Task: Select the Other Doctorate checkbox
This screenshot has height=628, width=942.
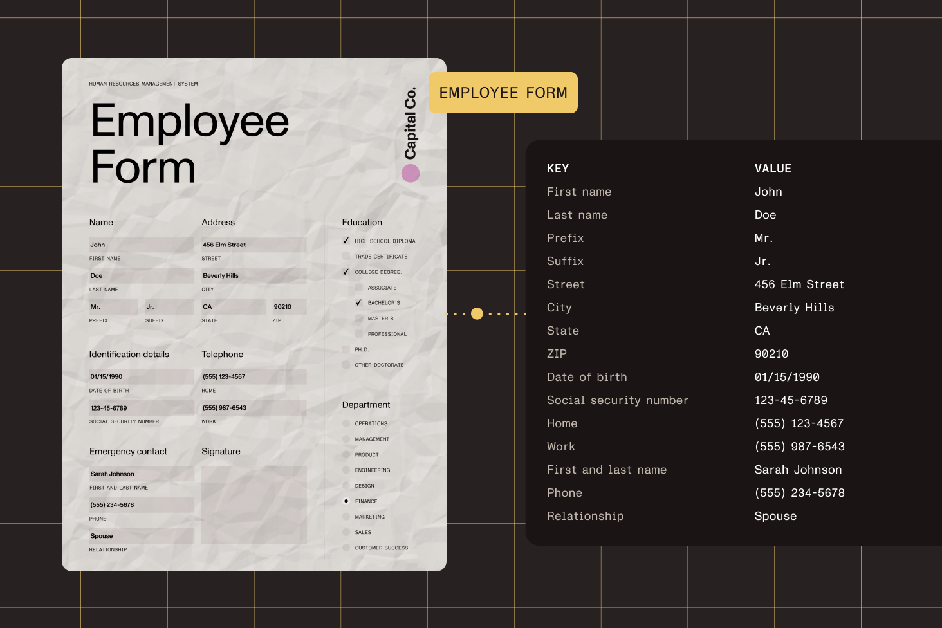Action: tap(346, 365)
